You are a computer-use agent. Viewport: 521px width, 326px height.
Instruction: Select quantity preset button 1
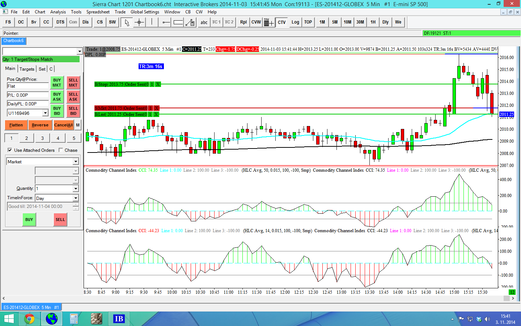(x=12, y=138)
